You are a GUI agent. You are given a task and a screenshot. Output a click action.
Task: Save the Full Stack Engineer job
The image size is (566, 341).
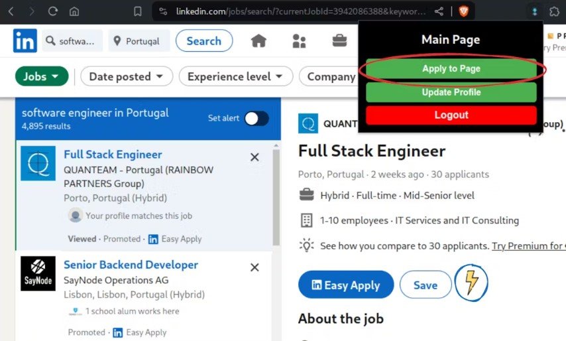pyautogui.click(x=425, y=285)
